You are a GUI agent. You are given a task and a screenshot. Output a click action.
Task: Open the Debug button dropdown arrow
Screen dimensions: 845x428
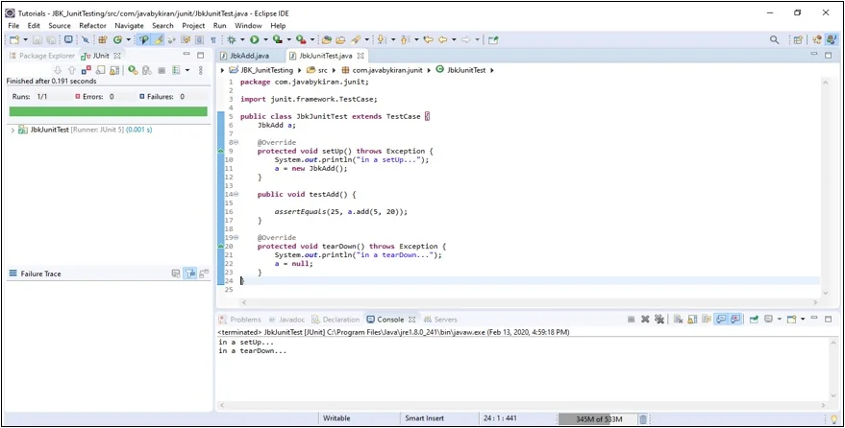[x=242, y=39]
